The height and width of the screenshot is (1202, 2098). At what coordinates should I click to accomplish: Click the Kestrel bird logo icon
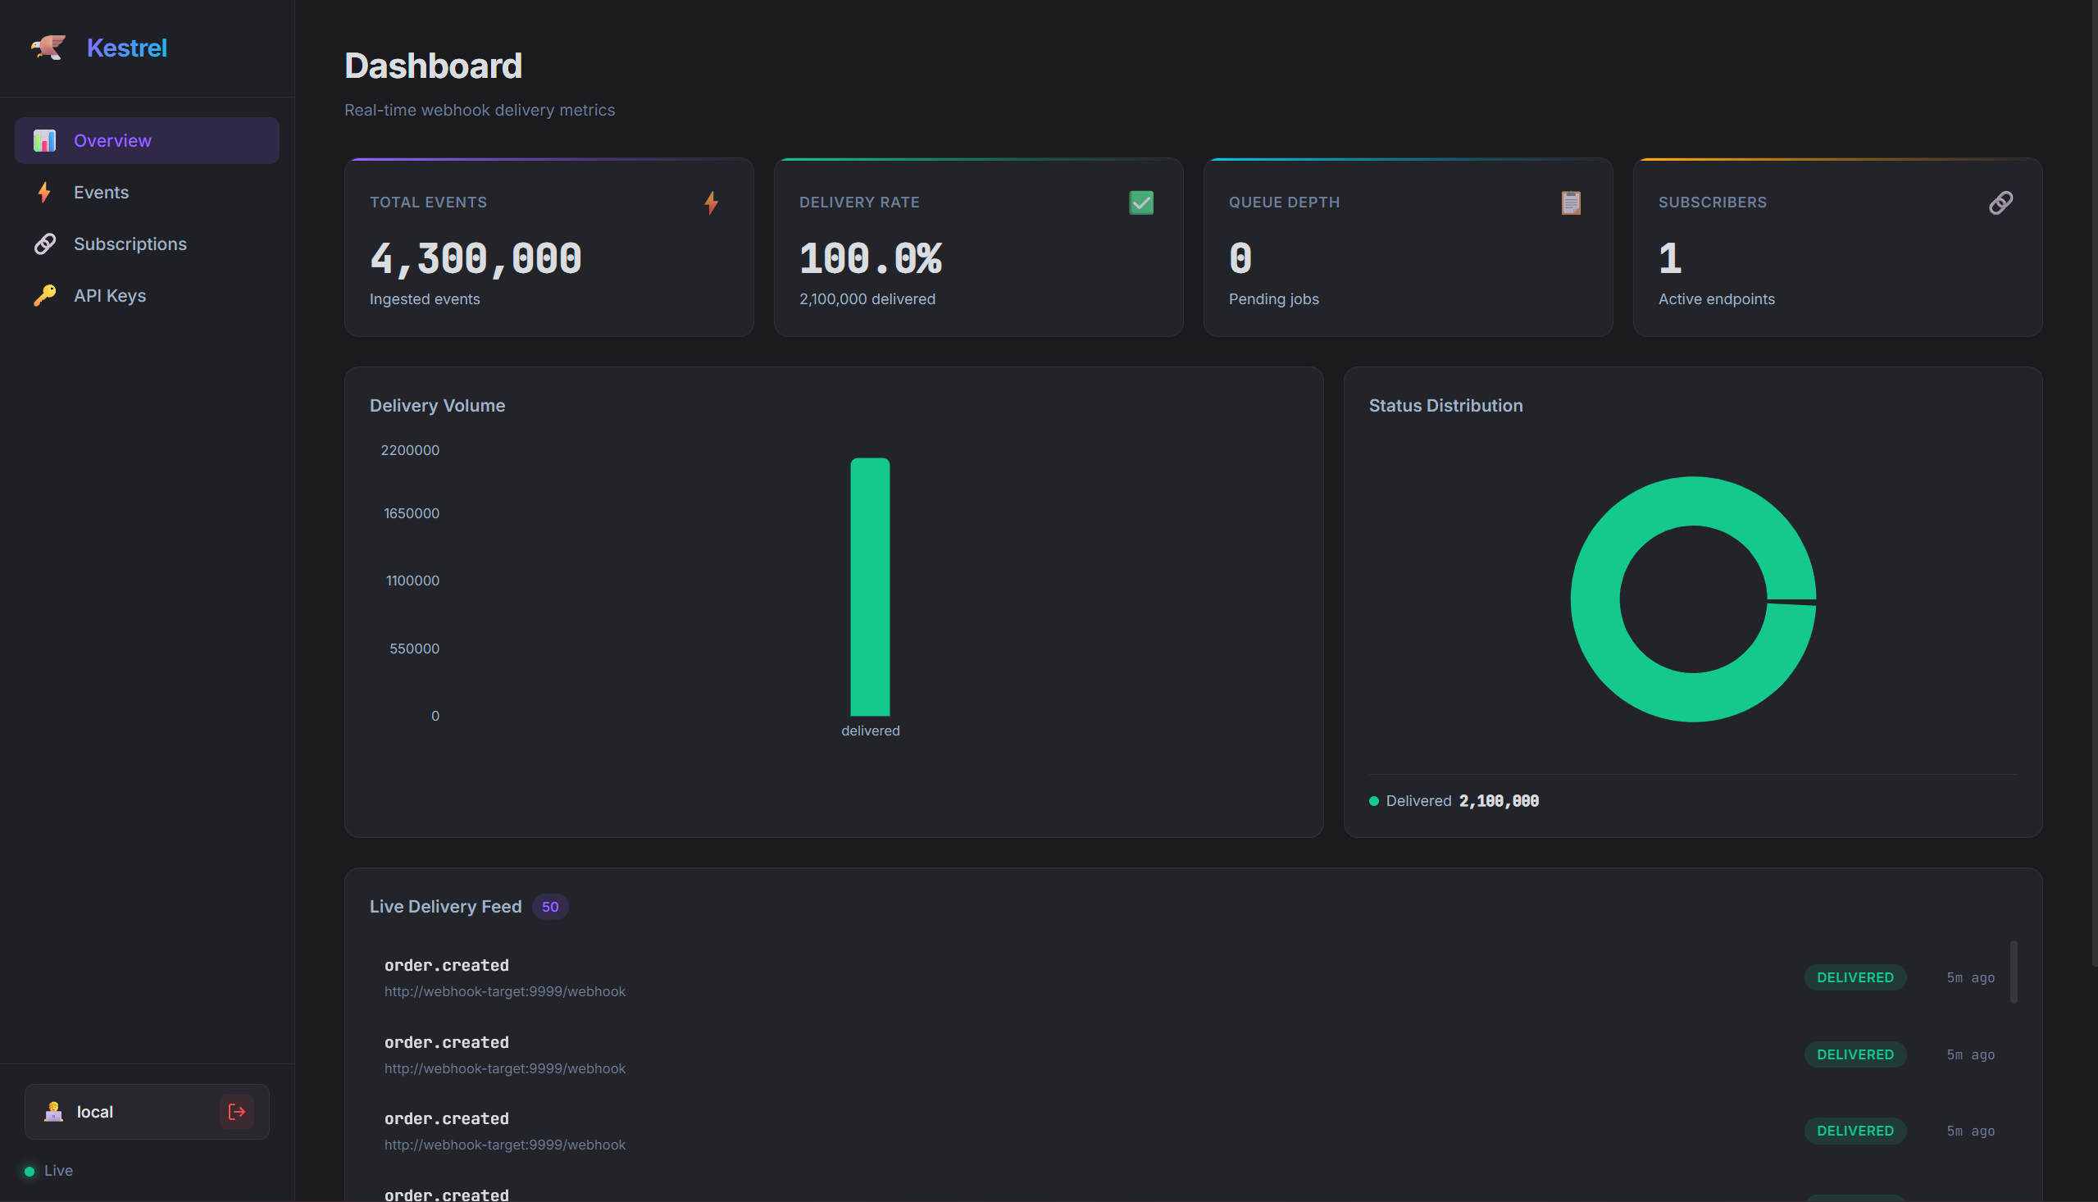(x=48, y=47)
